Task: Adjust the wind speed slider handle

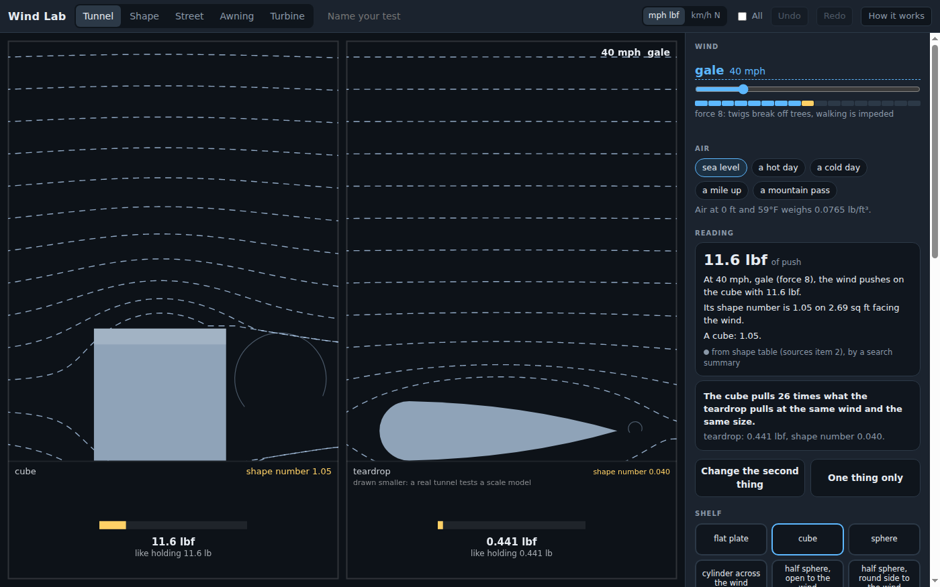Action: pos(743,89)
